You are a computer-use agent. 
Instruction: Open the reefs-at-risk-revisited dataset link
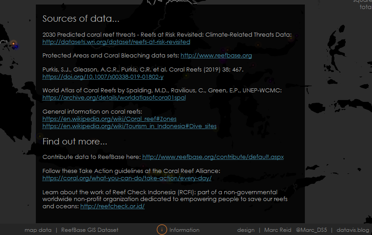(x=116, y=42)
